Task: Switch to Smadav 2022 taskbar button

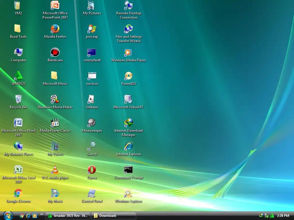Action: 68,216
